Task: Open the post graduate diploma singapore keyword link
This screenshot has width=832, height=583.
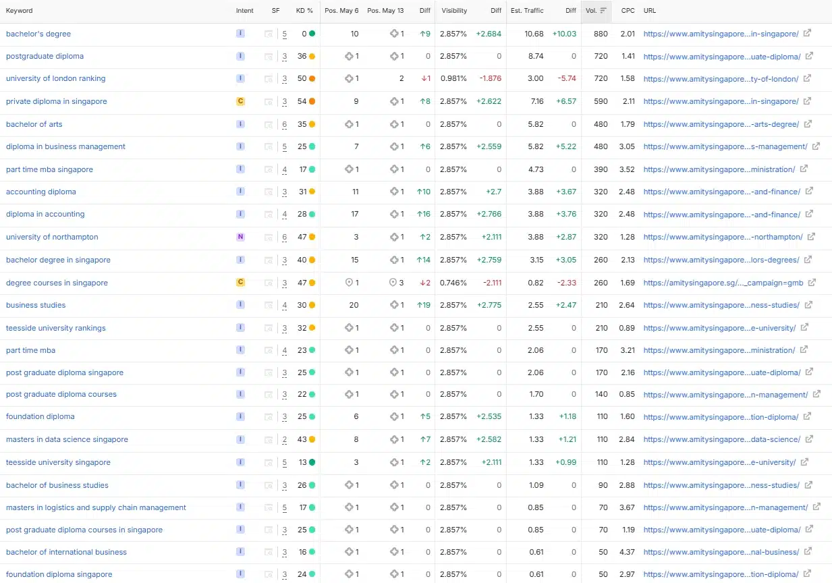Action: [x=65, y=372]
